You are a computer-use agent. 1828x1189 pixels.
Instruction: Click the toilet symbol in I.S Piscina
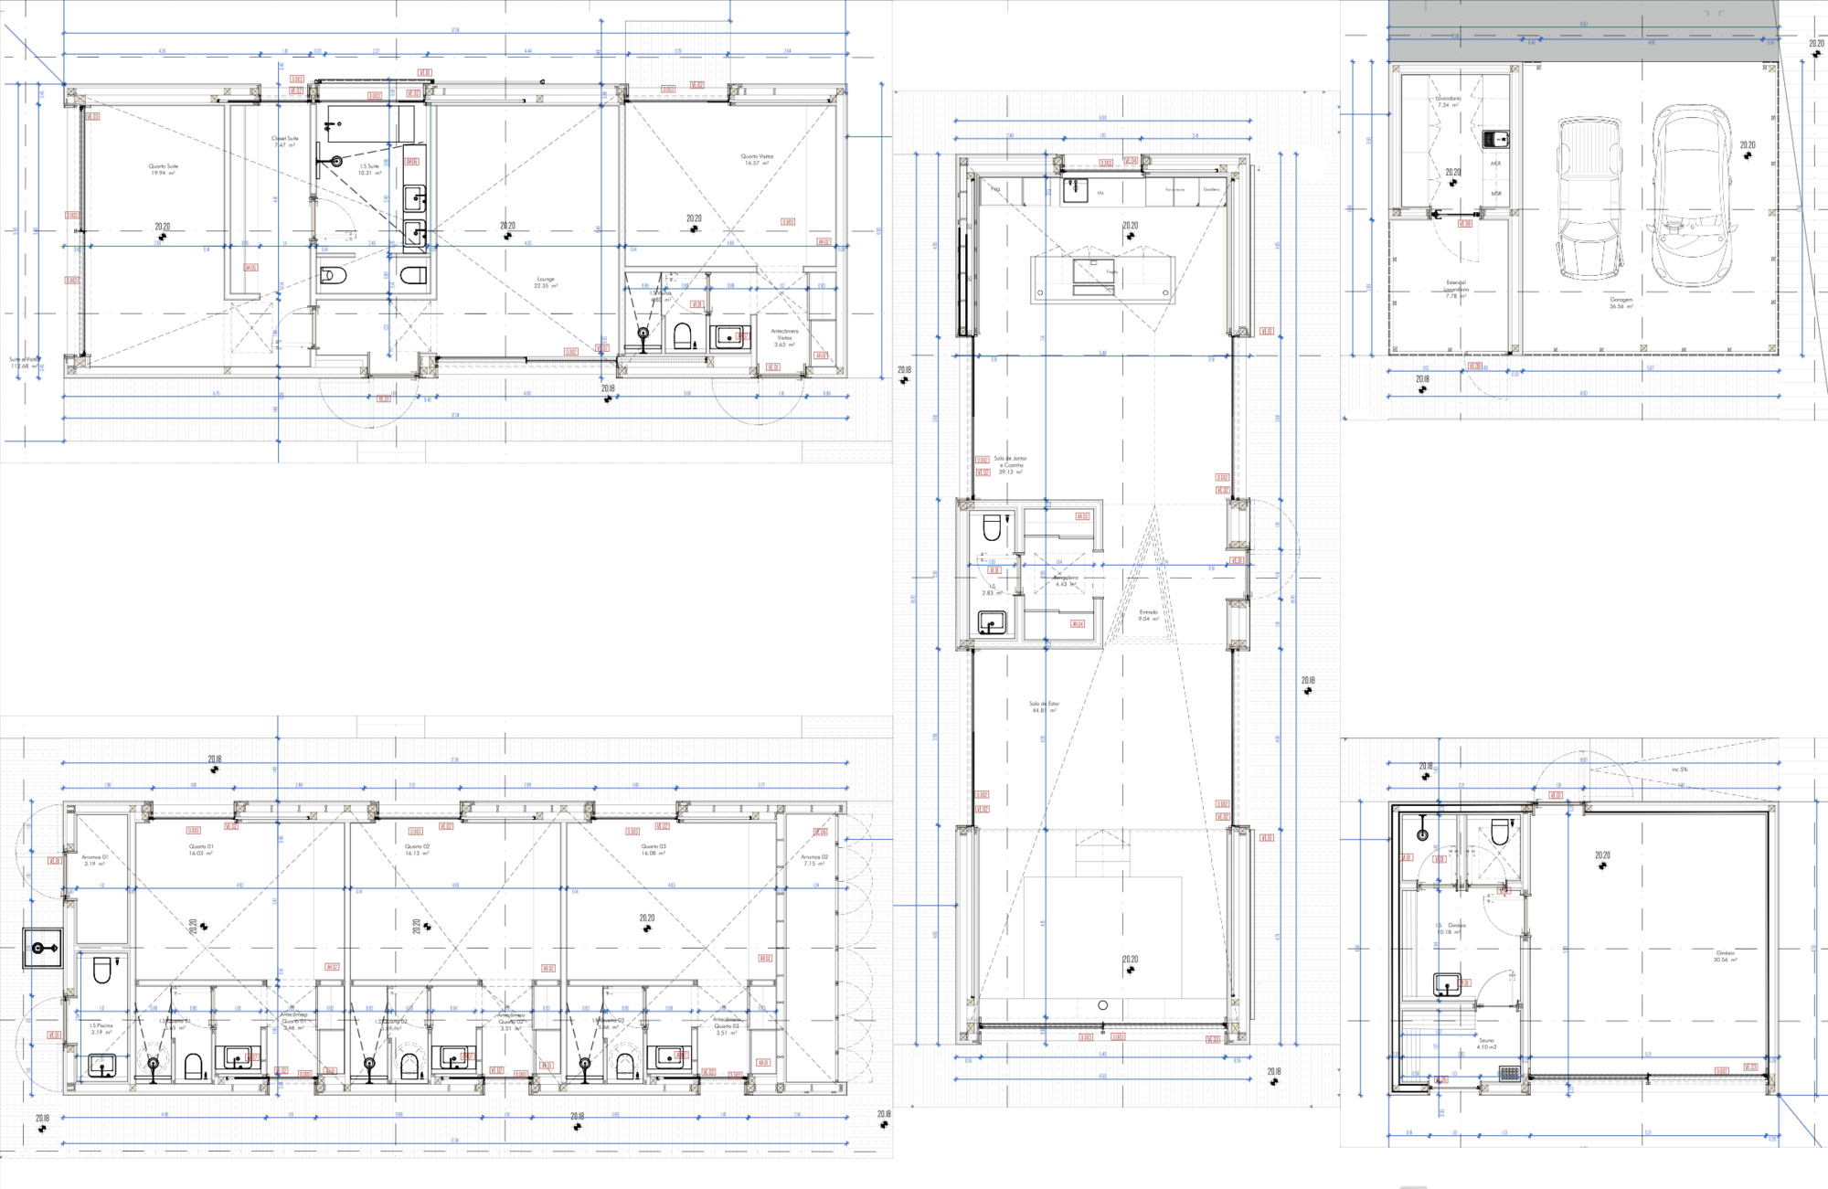pos(101,970)
